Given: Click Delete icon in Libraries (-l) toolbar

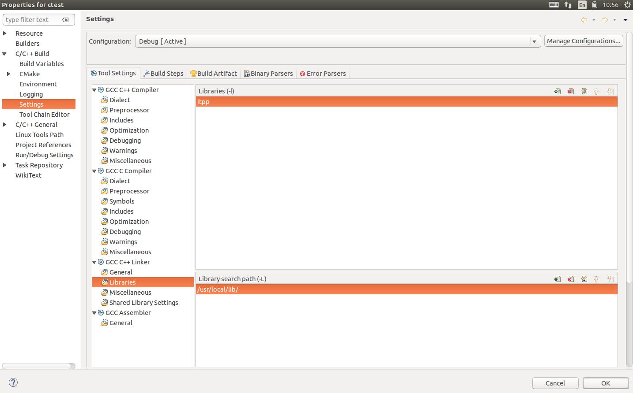Looking at the screenshot, I should pos(571,91).
